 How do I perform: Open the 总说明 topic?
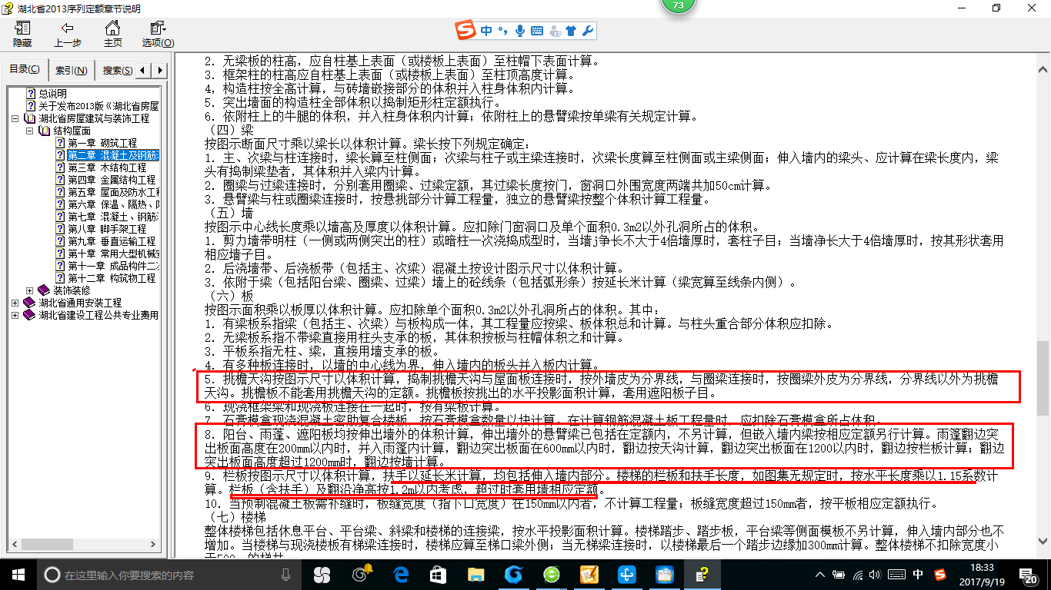click(52, 94)
